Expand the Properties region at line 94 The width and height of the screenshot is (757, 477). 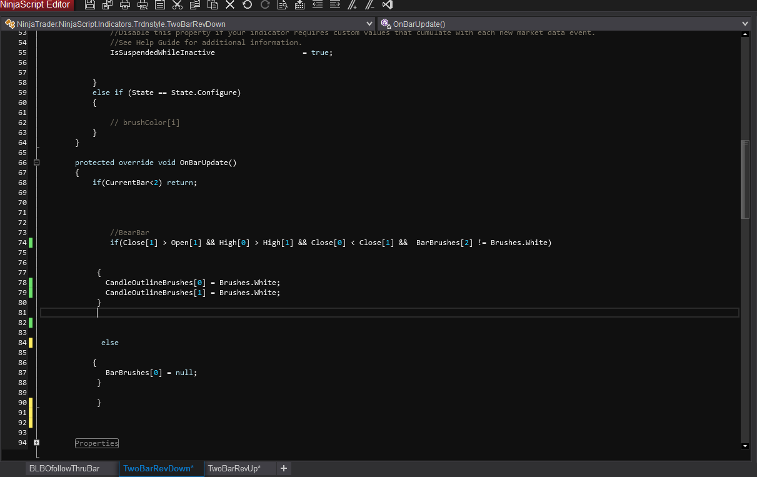36,443
